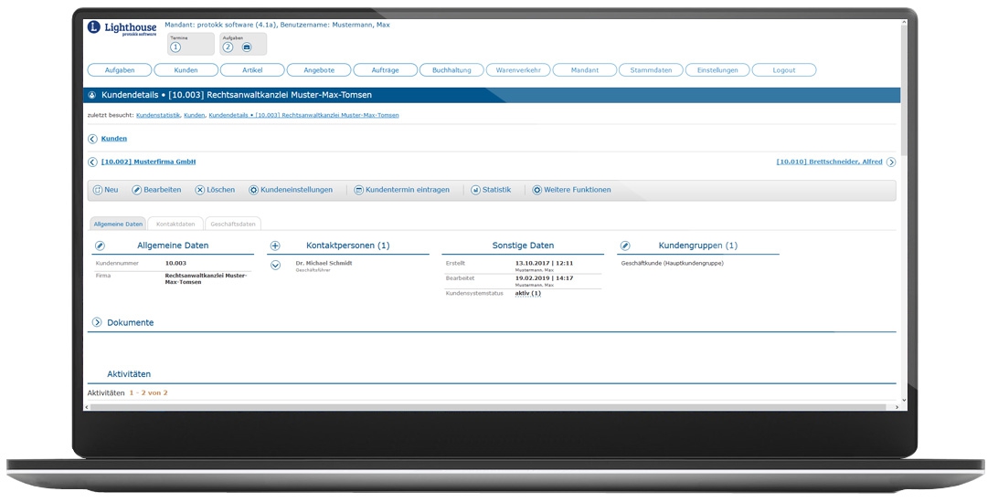Screen dimensions: 998x502
Task: Expand the Dr. Michael Schmidt contact entry
Action: pyautogui.click(x=275, y=265)
